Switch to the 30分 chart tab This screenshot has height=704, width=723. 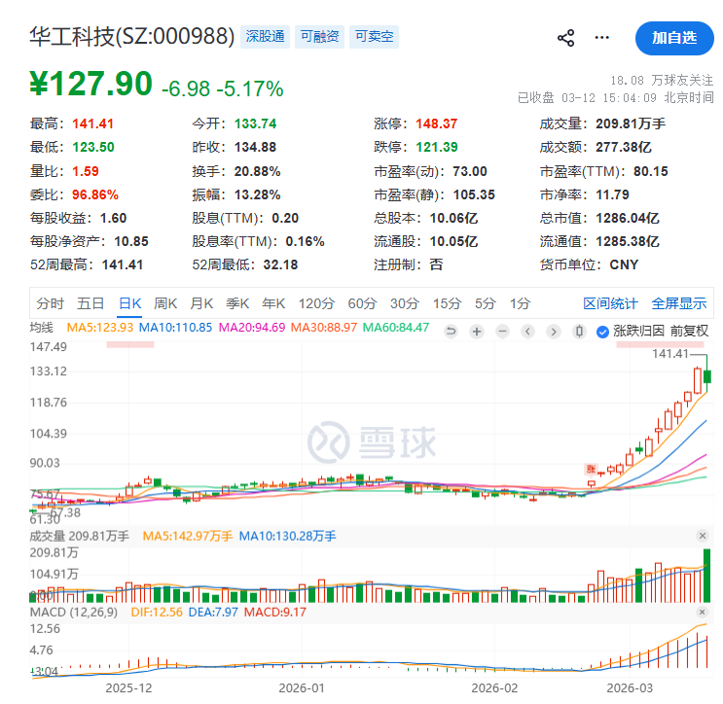[x=405, y=303]
